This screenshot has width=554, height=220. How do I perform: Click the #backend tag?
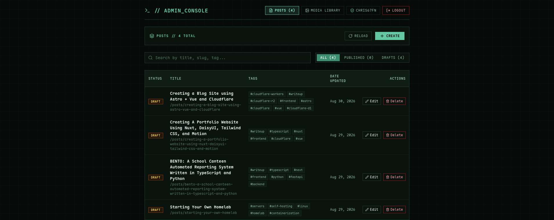click(x=257, y=184)
